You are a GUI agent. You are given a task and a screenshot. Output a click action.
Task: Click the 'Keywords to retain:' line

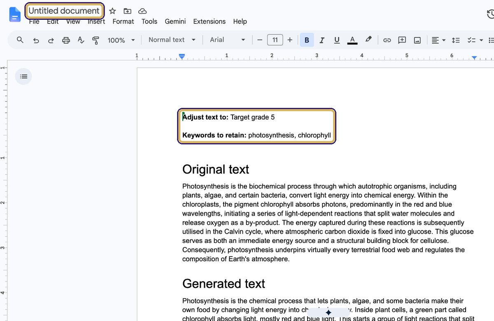click(256, 135)
